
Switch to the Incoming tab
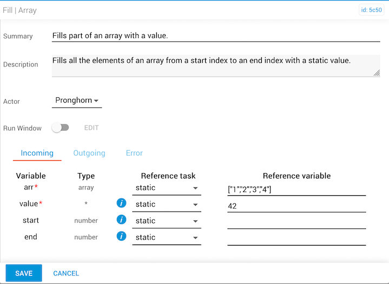[37, 153]
